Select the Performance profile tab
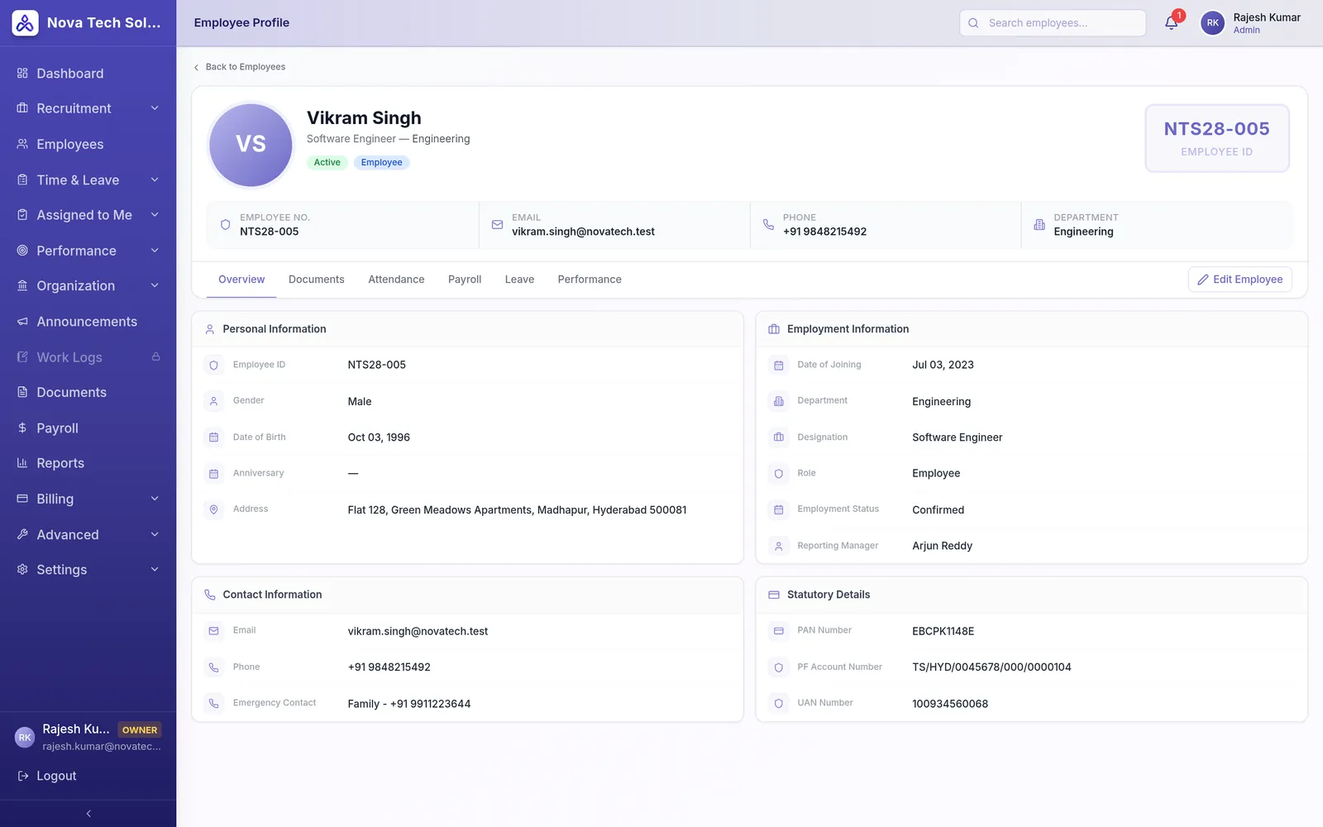This screenshot has width=1323, height=827. tap(590, 280)
